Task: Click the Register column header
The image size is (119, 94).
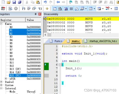Action: click(x=13, y=20)
